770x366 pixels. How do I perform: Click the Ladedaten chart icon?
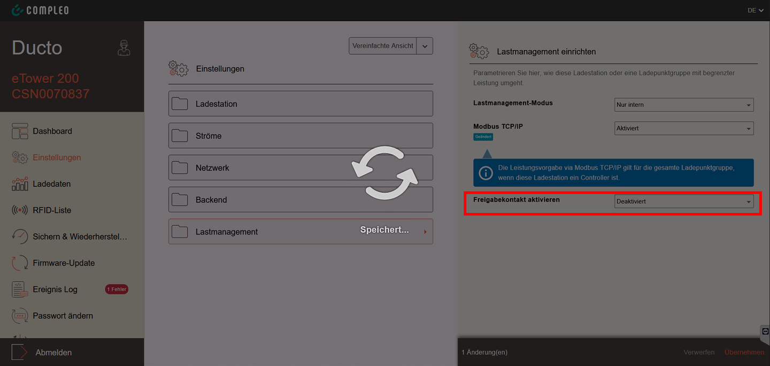point(20,184)
